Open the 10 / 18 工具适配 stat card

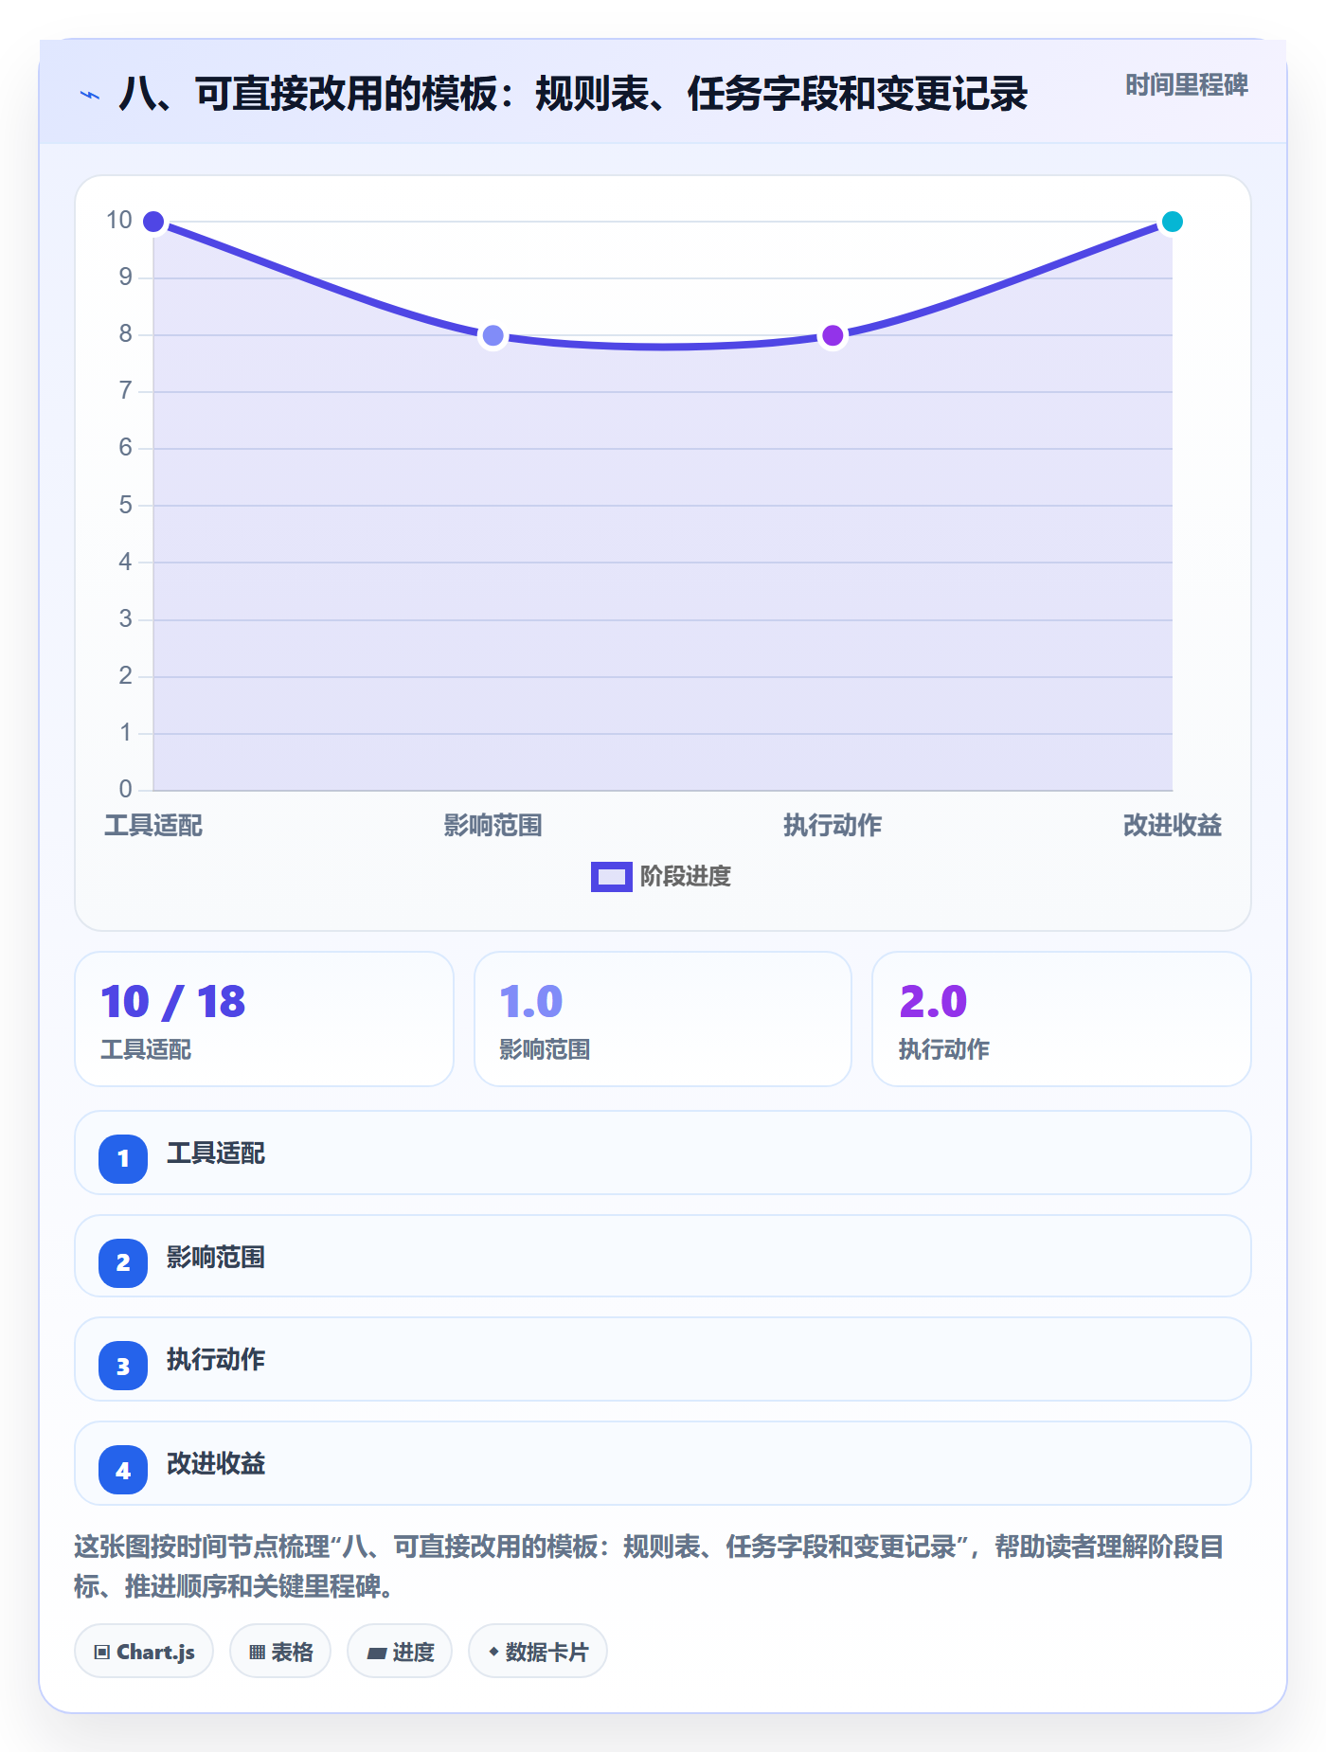[264, 1019]
